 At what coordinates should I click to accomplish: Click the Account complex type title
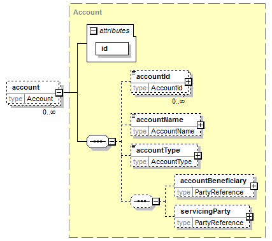[x=87, y=12]
